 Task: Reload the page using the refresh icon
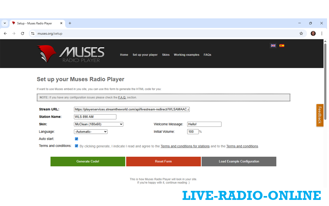[22, 33]
